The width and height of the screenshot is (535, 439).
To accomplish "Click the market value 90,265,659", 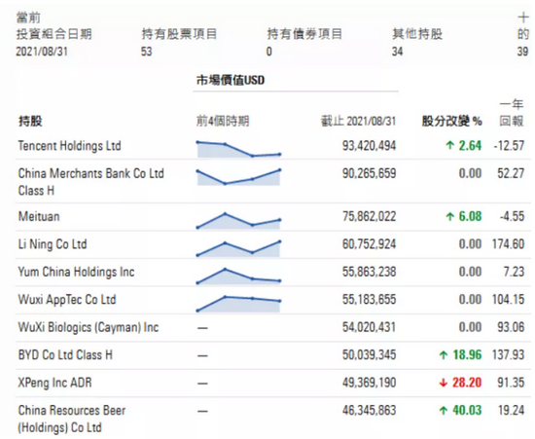I will pyautogui.click(x=370, y=173).
